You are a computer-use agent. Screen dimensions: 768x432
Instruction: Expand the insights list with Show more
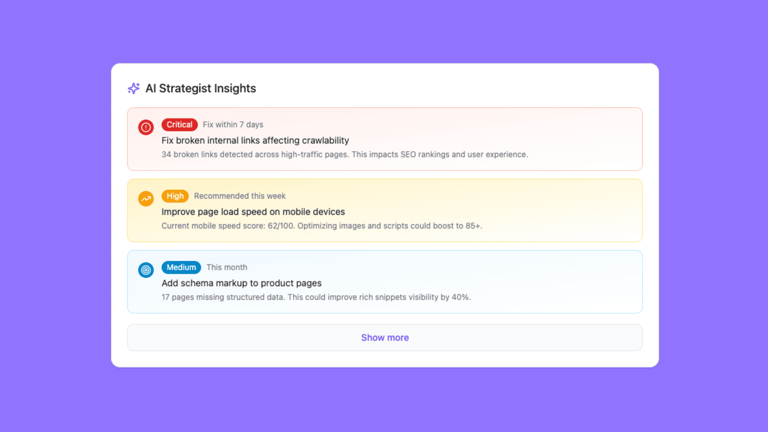point(385,337)
